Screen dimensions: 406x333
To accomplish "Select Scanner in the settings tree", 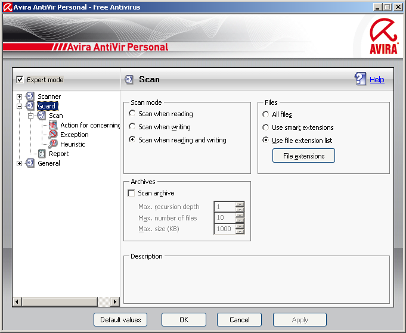I will (49, 97).
